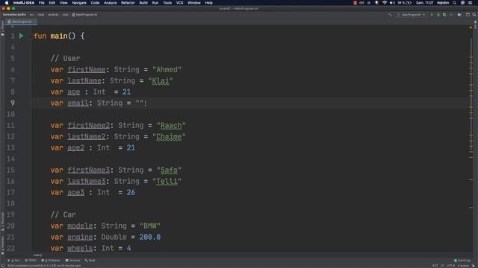478x268 pixels.
Task: Open the Navigate menu
Action: [79, 3]
